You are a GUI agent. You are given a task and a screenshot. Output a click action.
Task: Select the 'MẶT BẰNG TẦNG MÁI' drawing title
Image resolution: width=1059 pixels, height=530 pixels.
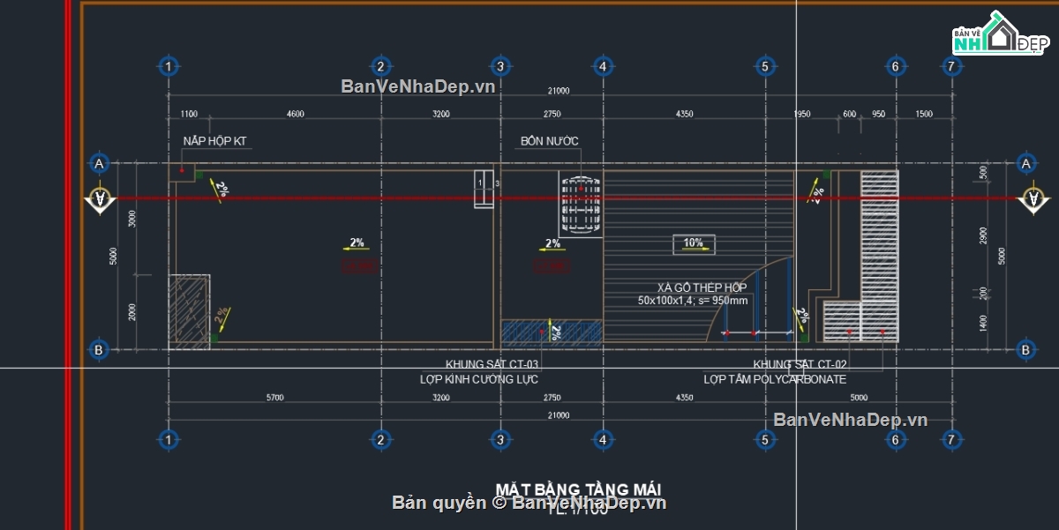tap(578, 489)
